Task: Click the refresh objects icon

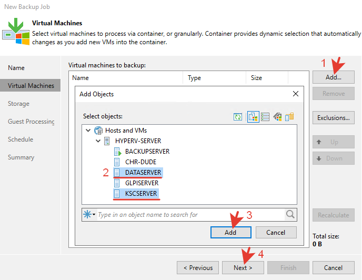Action: tap(238, 116)
